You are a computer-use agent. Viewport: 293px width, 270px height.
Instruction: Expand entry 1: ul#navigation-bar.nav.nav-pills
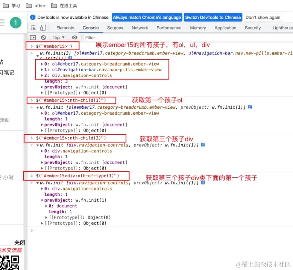[42, 70]
